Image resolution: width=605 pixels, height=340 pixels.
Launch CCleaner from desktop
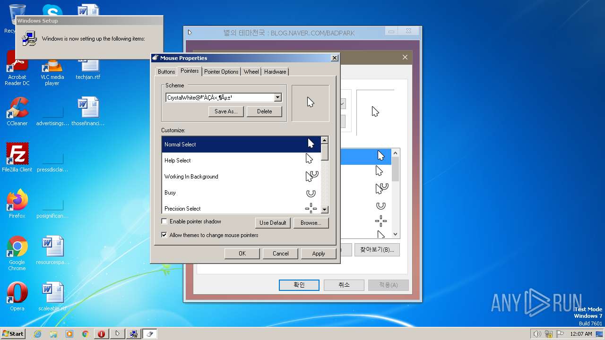(x=17, y=112)
